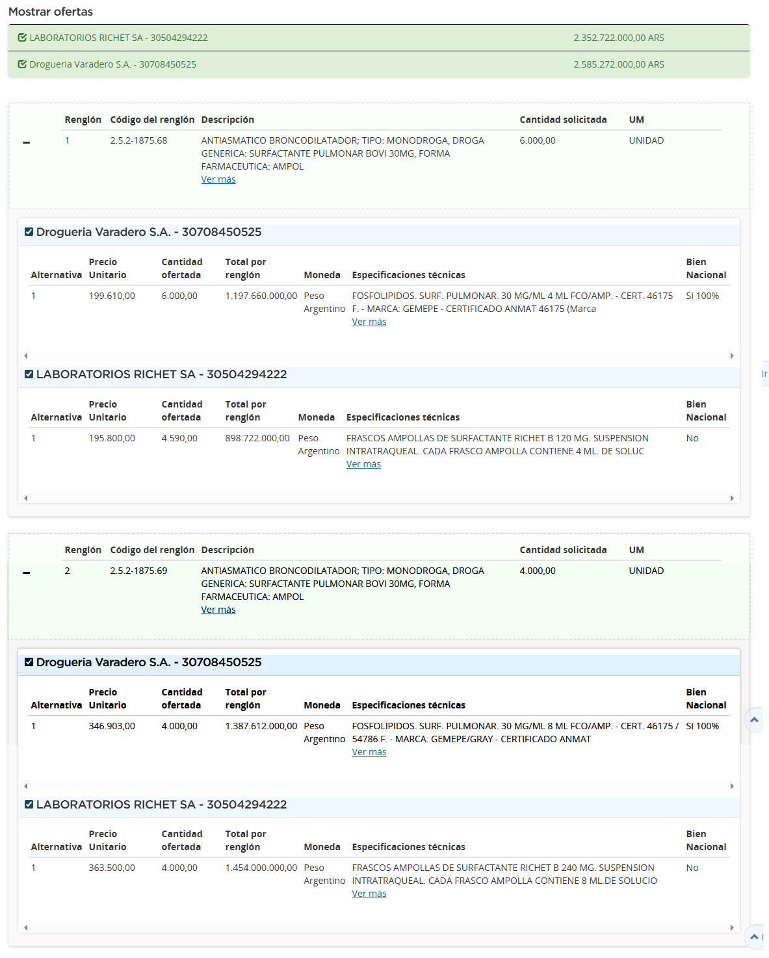Uncheck Drogueria Varadero checkbox under renglón 2
The height and width of the screenshot is (958, 769).
tap(29, 662)
